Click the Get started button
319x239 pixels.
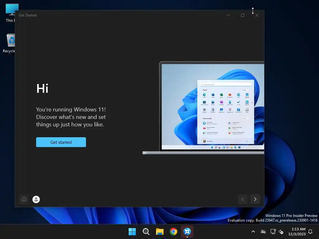click(61, 142)
